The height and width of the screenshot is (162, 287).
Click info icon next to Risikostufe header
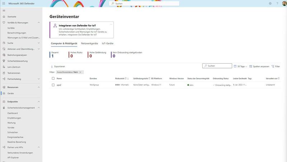tap(126, 78)
